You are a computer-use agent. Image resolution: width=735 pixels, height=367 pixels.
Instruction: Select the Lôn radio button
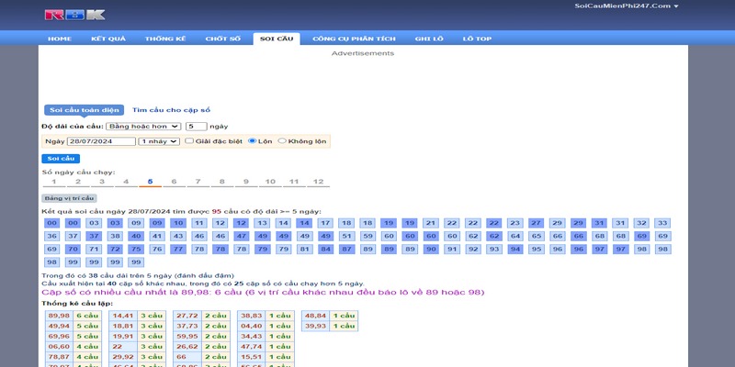(x=253, y=141)
